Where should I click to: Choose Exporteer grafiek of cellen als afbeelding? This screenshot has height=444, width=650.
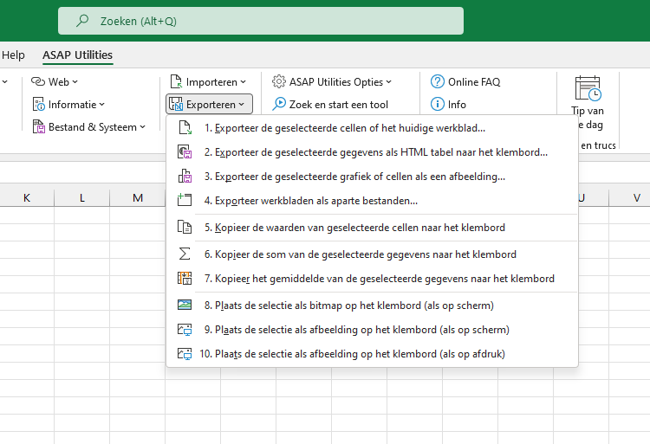tap(372, 177)
